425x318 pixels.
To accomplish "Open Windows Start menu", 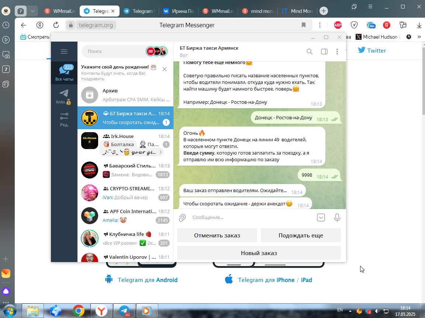I will tap(10, 311).
